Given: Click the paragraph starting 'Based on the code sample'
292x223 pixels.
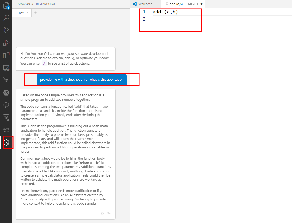Looking at the screenshot, I should click(62, 97).
